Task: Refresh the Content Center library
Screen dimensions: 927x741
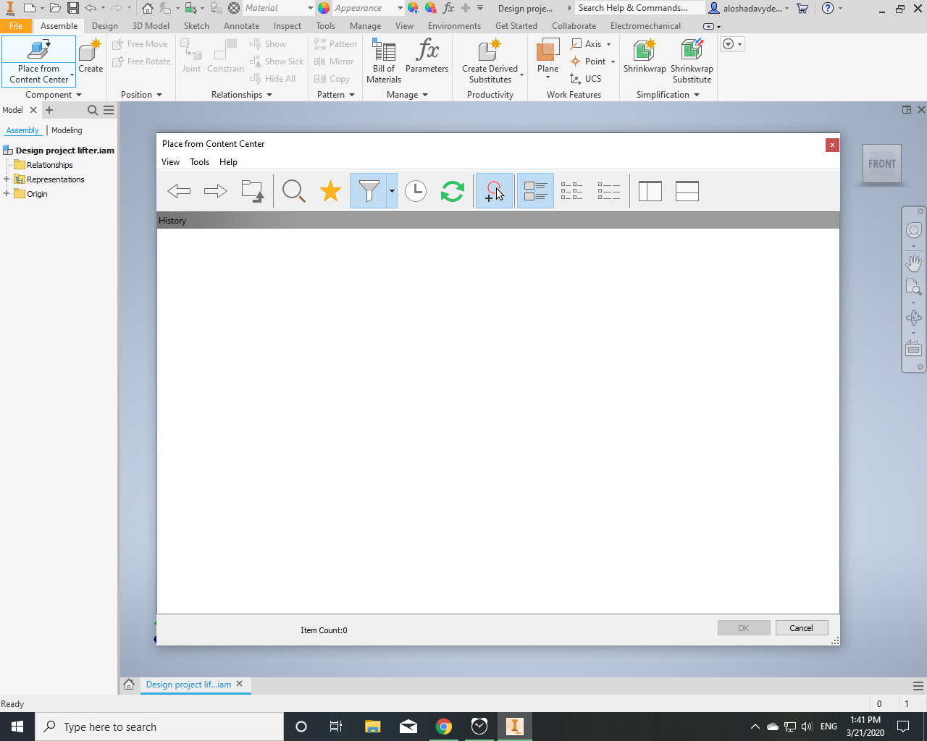Action: click(452, 190)
